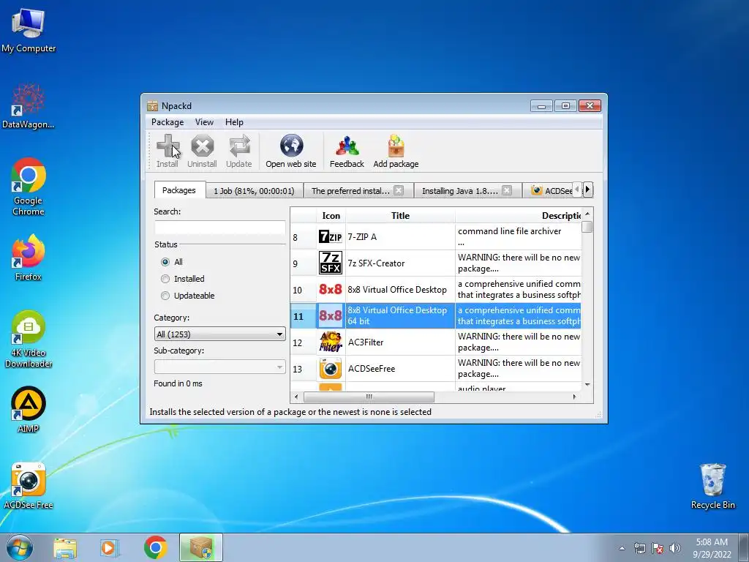
Task: Open Windows Explorer from taskbar
Action: pyautogui.click(x=65, y=547)
